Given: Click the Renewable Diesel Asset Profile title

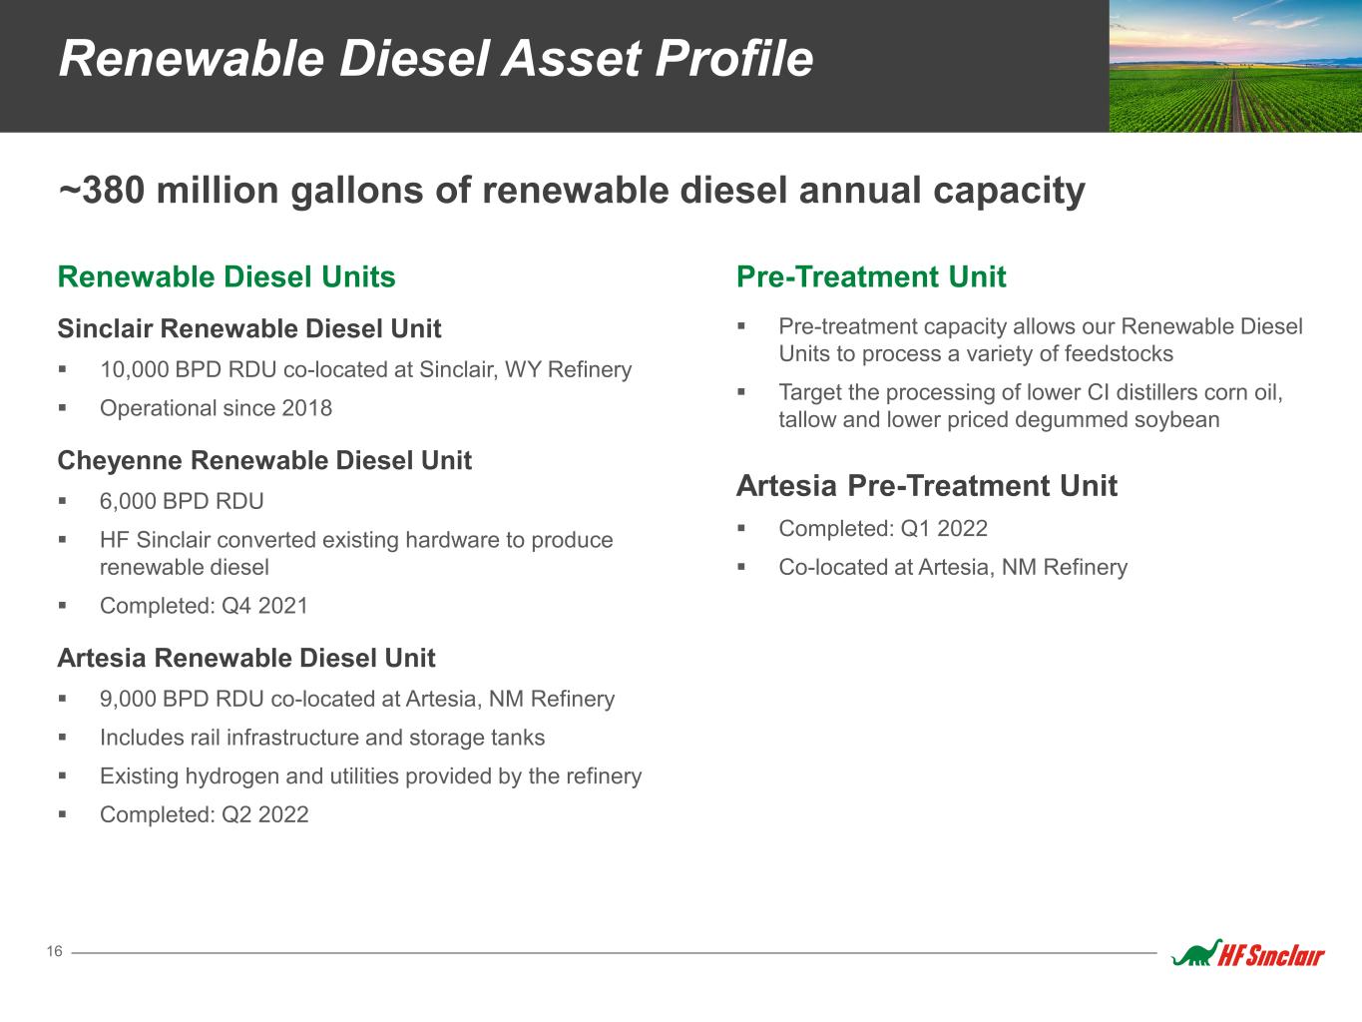Looking at the screenshot, I should point(436,59).
